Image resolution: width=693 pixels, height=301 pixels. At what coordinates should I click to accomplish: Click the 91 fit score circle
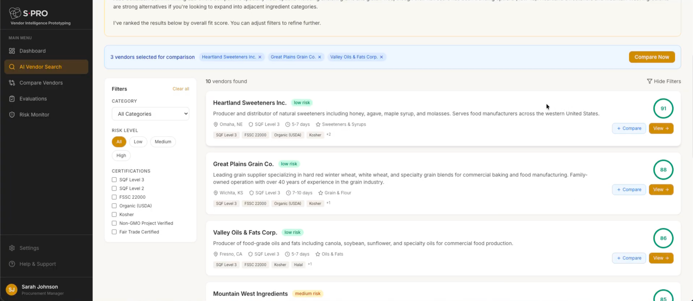(663, 108)
